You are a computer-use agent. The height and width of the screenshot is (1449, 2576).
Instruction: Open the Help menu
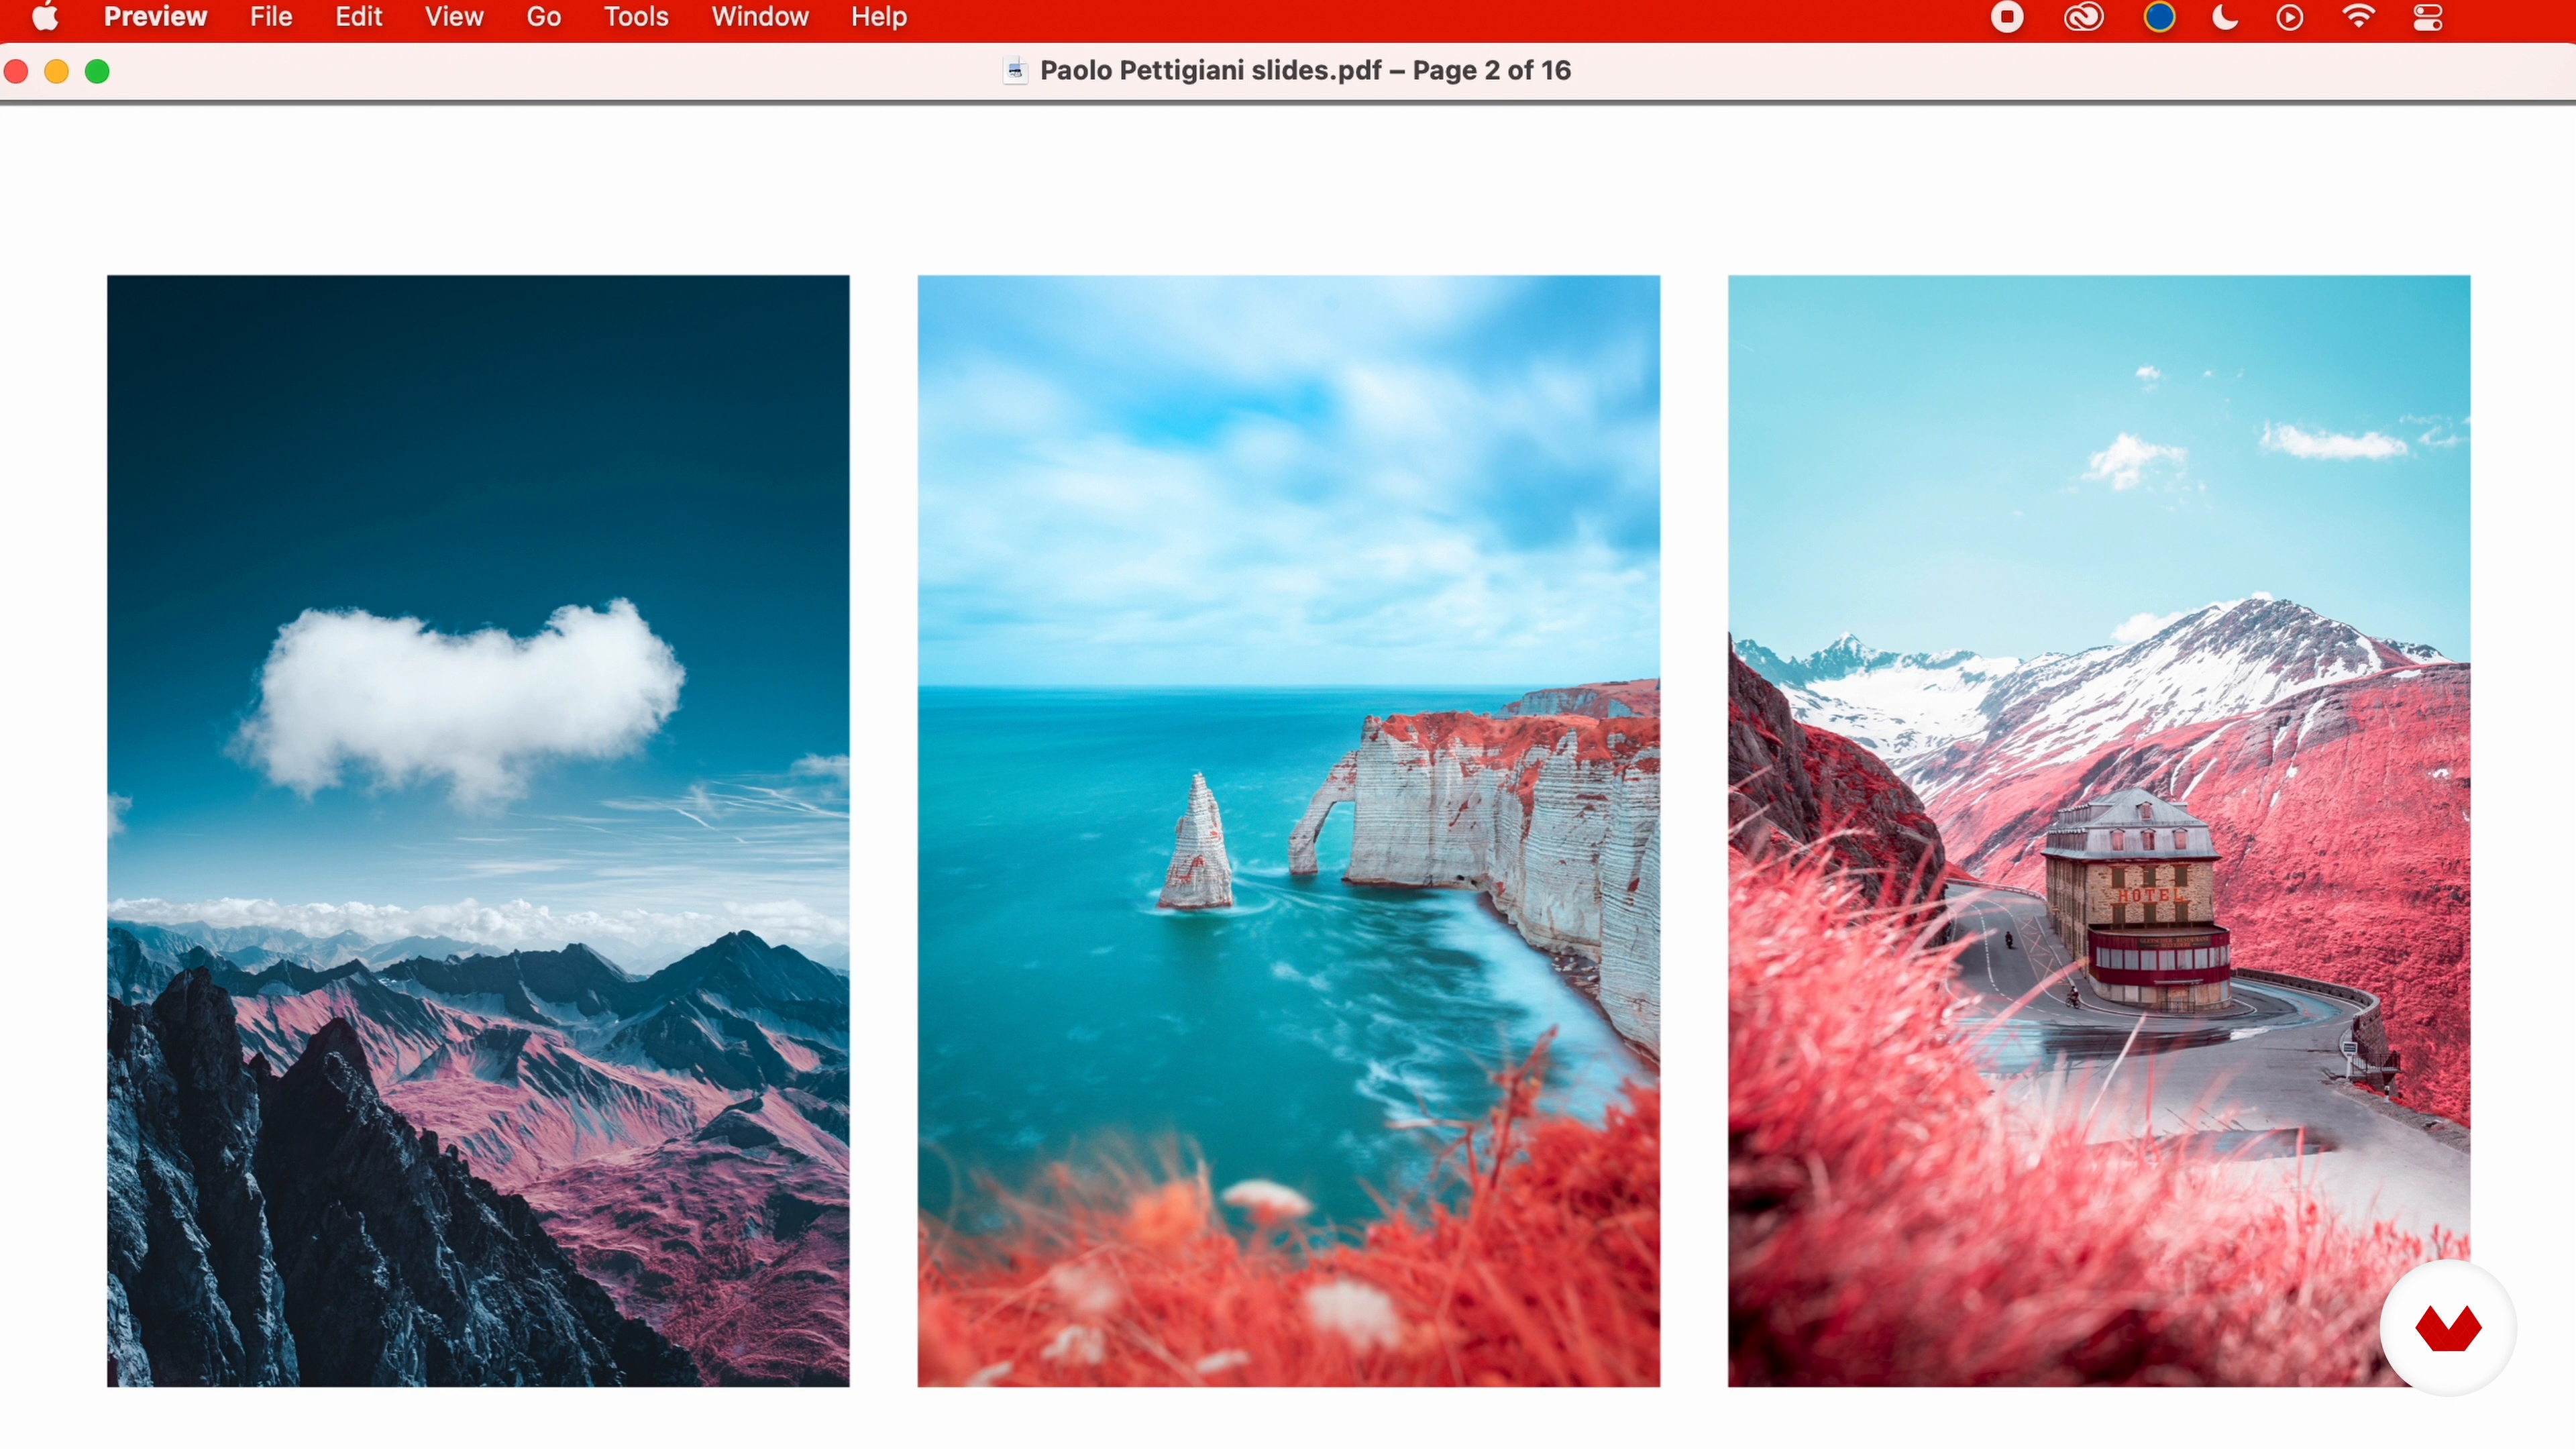coord(879,17)
